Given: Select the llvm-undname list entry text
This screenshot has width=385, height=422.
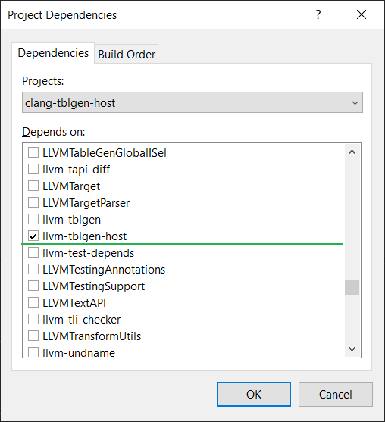Looking at the screenshot, I should tap(79, 352).
